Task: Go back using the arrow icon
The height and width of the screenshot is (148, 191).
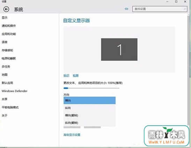Action: point(6,9)
